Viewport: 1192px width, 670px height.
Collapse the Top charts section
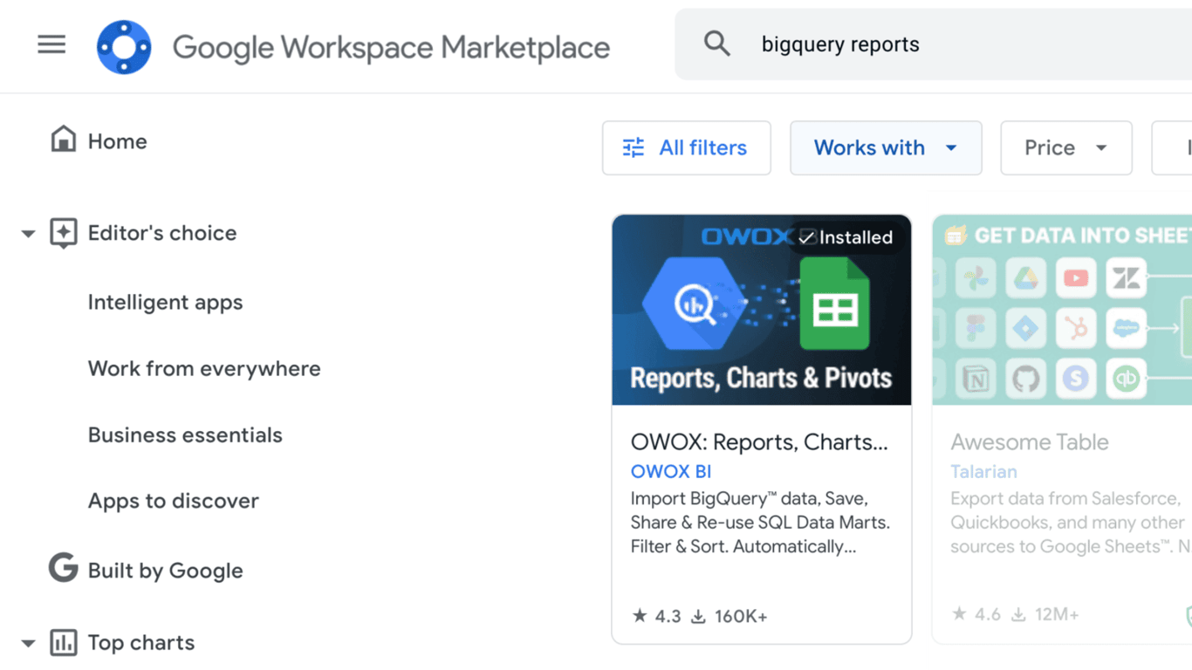(x=28, y=644)
